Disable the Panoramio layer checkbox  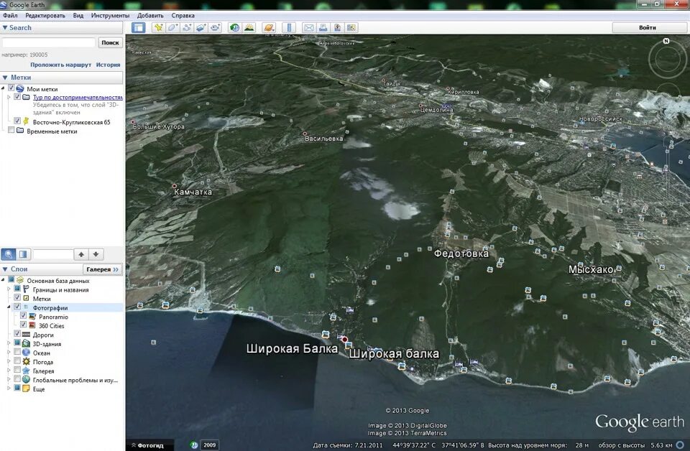coord(23,315)
